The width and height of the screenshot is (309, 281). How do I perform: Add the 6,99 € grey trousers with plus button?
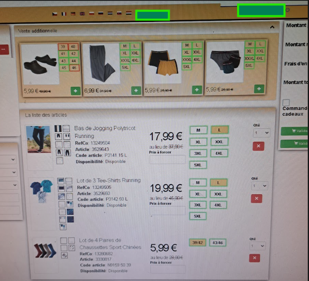coord(136,90)
